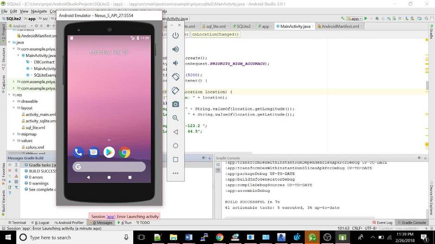The width and height of the screenshot is (435, 244).
Task: Click the 'app' link in error balloon
Action: pyautogui.click(x=111, y=217)
